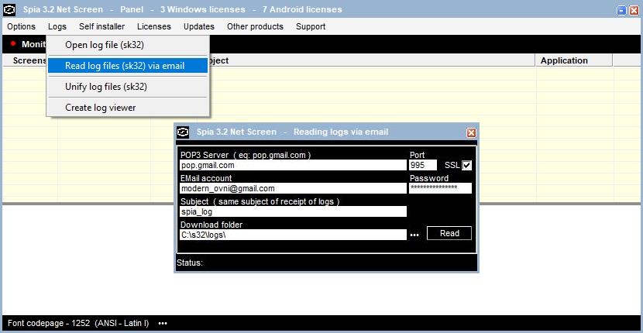Click the EMail account input field
The height and width of the screenshot is (333, 643).
point(293,189)
